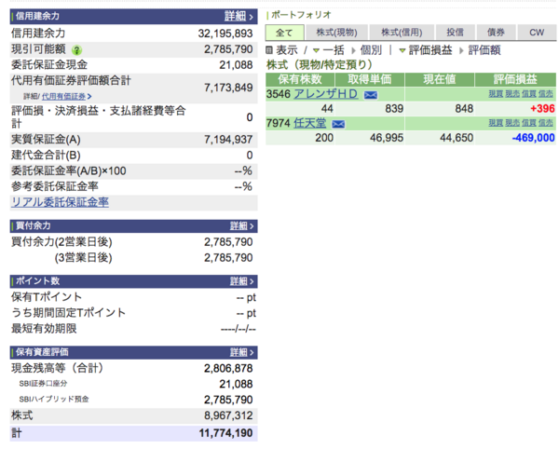The width and height of the screenshot is (559, 449).
Task: Open 詳細 for the ポイント数 panel
Action: 241,281
